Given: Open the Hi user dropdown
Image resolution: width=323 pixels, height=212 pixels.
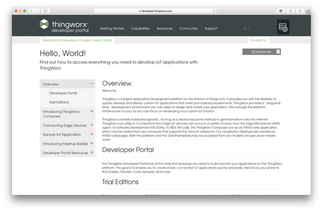Looking at the screenshot, I should [247, 29].
